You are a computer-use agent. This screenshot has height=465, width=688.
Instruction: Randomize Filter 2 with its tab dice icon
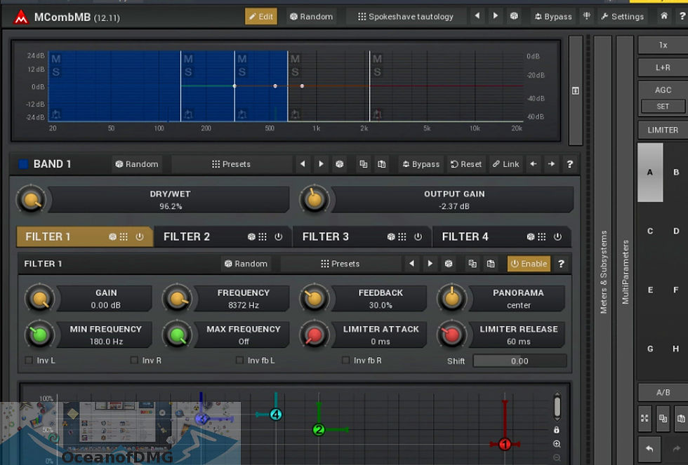tap(251, 236)
